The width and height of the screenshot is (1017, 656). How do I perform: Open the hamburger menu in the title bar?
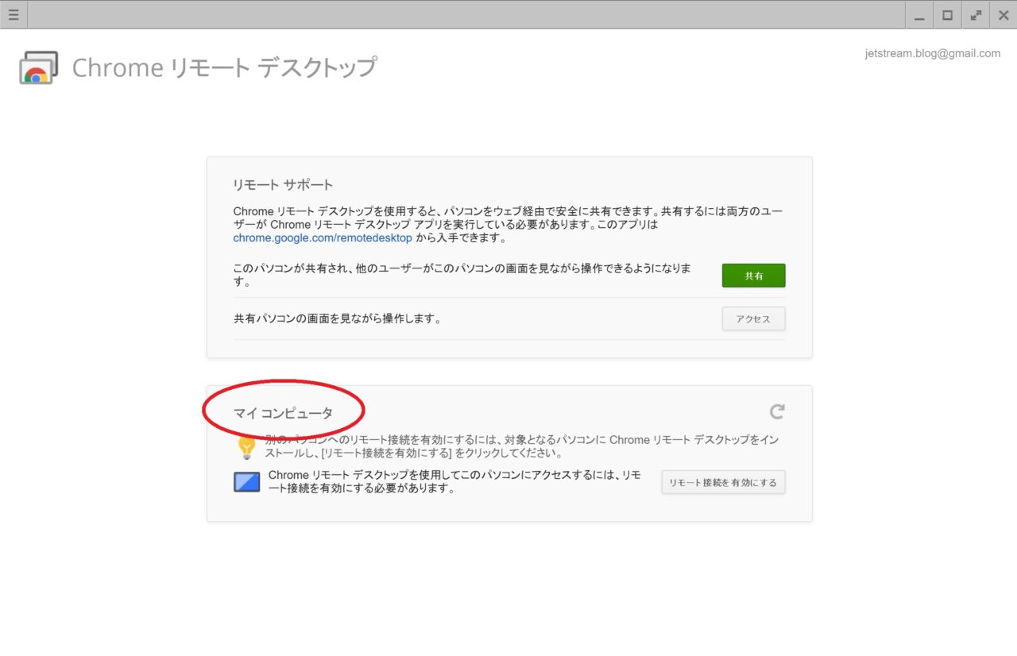click(x=14, y=15)
